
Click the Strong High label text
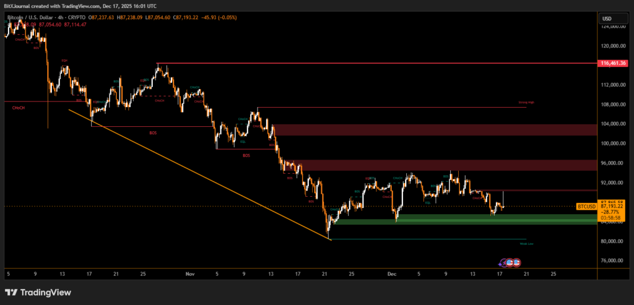click(x=526, y=103)
